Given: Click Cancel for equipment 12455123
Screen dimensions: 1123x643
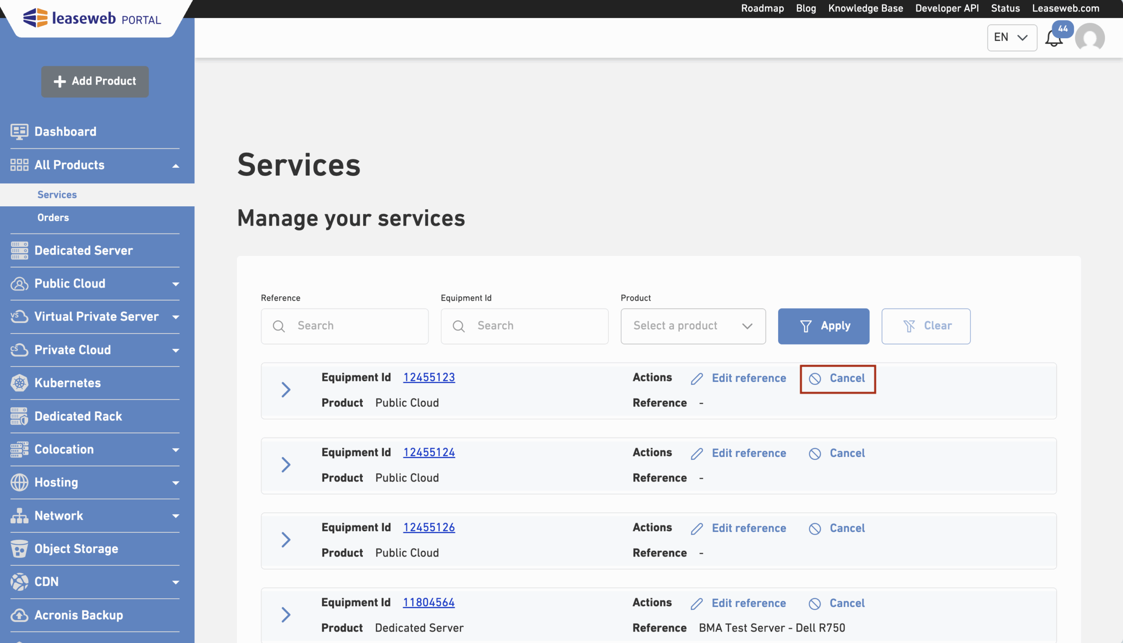Looking at the screenshot, I should (x=837, y=379).
